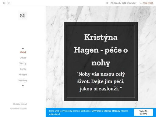Click the Vytvořte si vlastní stránky link
This screenshot has height=117, width=156.
point(106,111)
